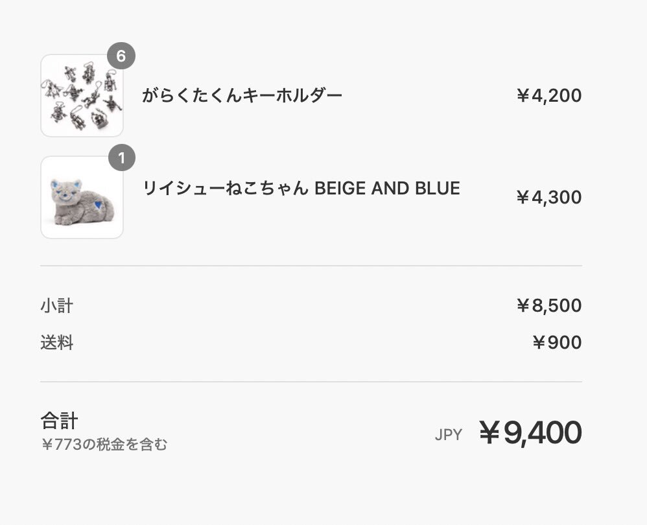Screen dimensions: 647x525
Task: Click the quantity badge showing 1
Action: [122, 157]
